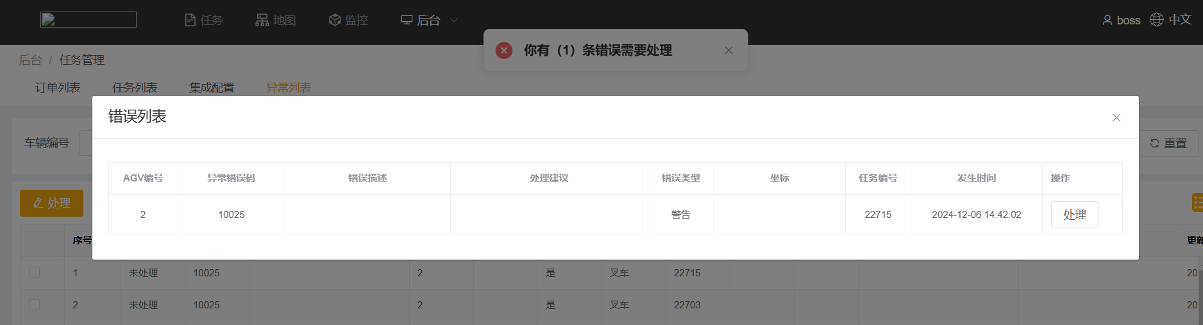This screenshot has height=325, width=1203.
Task: Click 处理 for AGV 2 error row
Action: pyautogui.click(x=1074, y=215)
